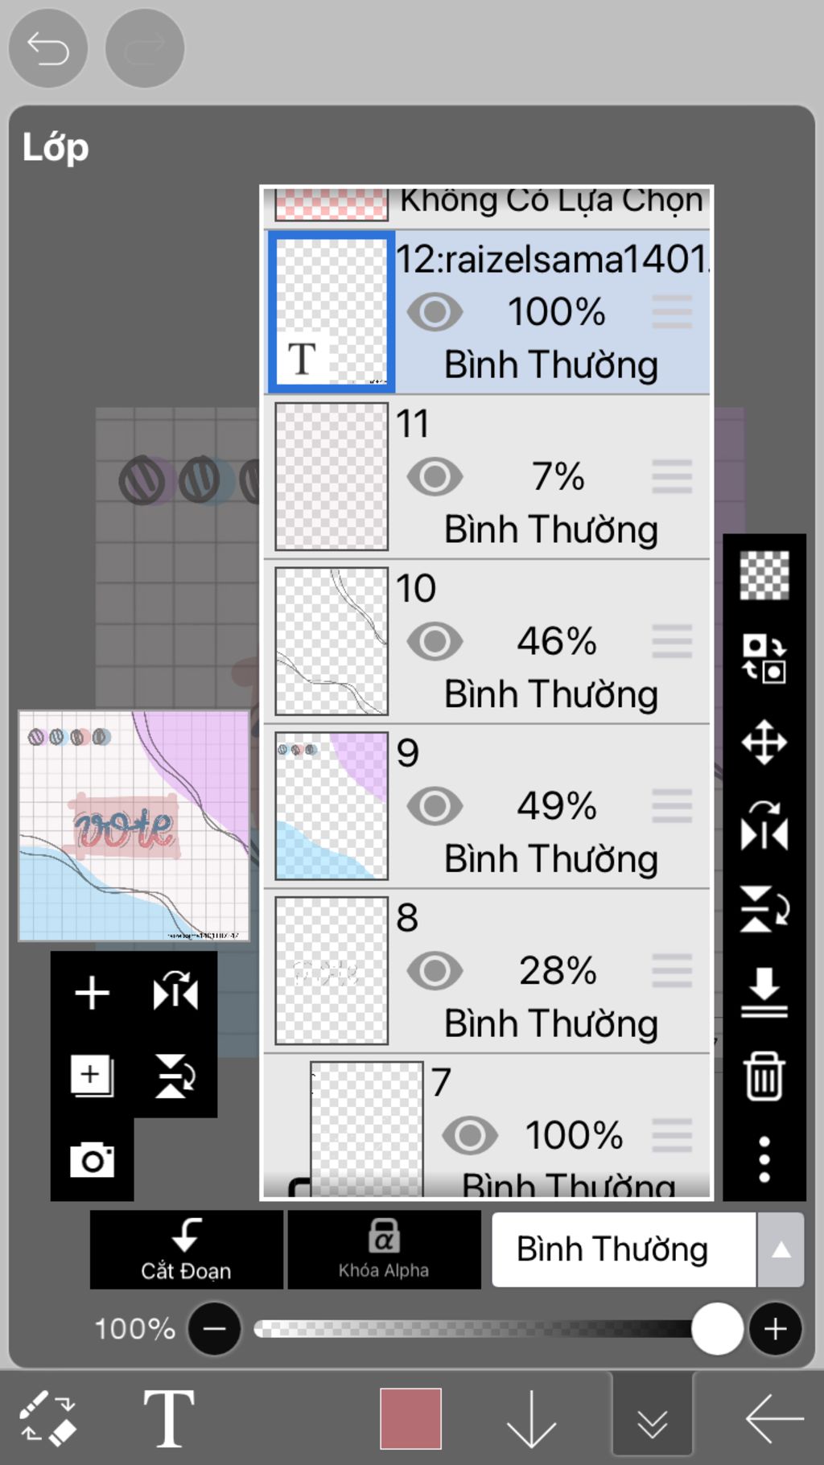This screenshot has width=824, height=1465.
Task: Open the three-dot more options menu
Action: tap(764, 1159)
